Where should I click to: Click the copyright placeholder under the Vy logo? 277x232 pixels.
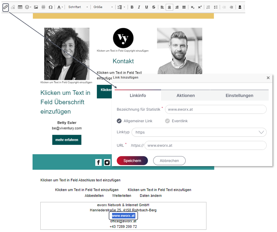[122, 51]
